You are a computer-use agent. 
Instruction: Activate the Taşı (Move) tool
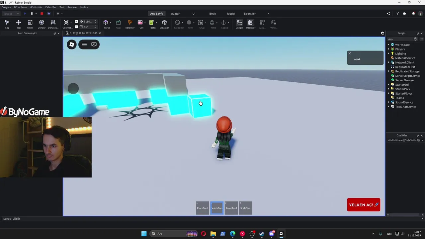tap(19, 24)
